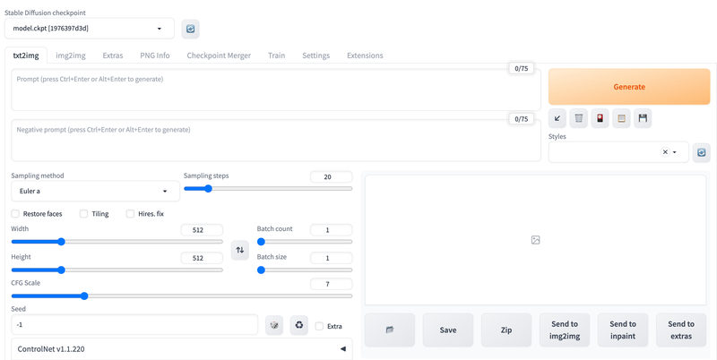Click into the Negative prompt text box
717x360 pixels.
tap(276, 141)
